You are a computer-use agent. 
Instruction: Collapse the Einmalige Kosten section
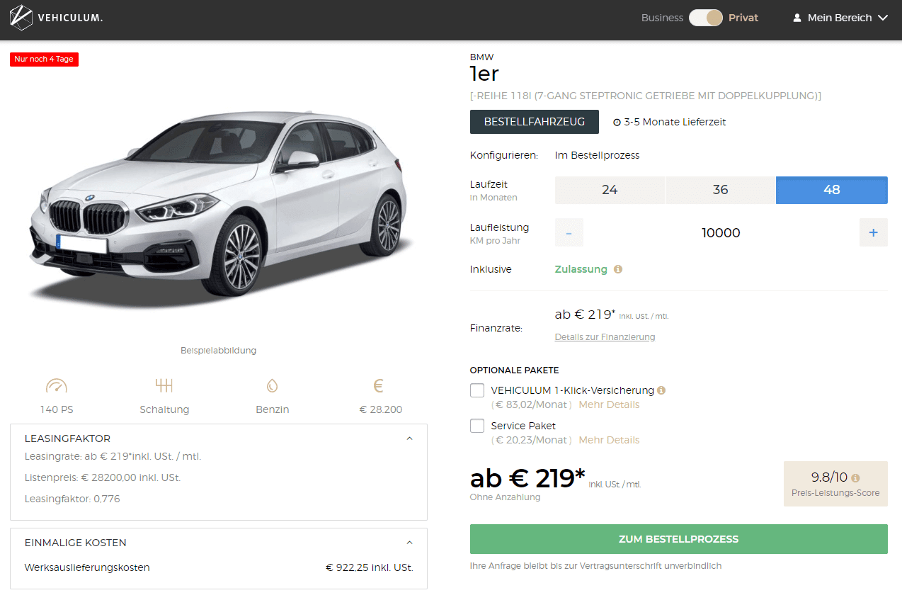click(x=409, y=543)
